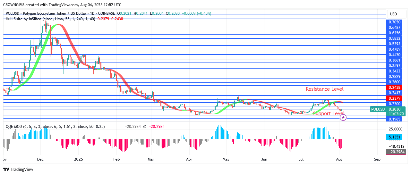
Task: Click the 11:07:20 bar countdown timer
Action: point(396,114)
